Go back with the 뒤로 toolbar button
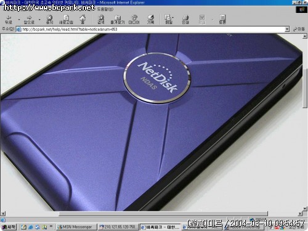 9,20
